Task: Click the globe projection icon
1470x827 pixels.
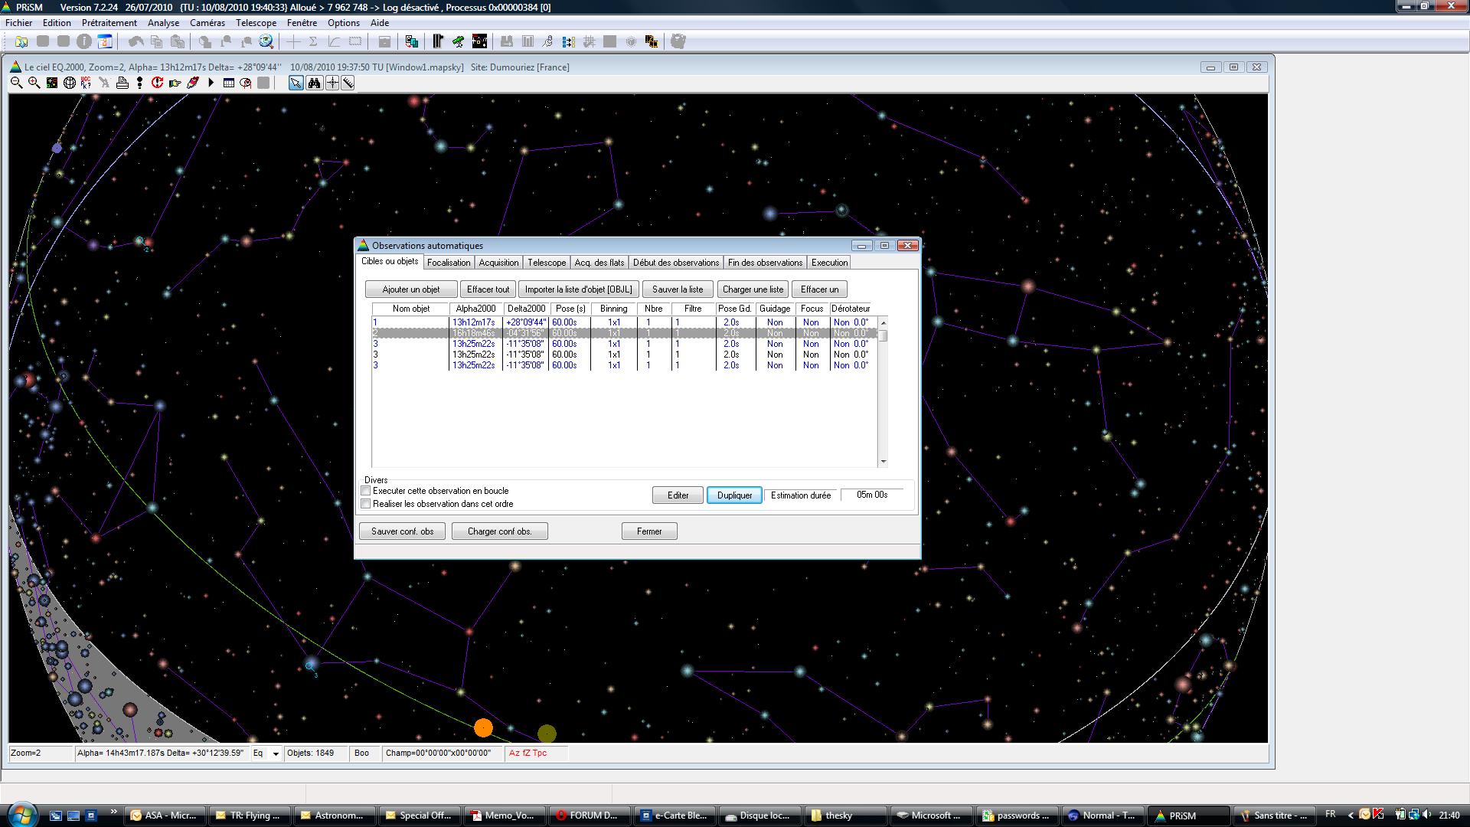Action: pyautogui.click(x=69, y=83)
